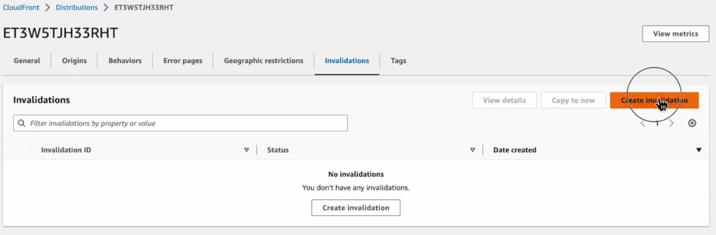Click the Invalidation ID column header

(x=66, y=150)
